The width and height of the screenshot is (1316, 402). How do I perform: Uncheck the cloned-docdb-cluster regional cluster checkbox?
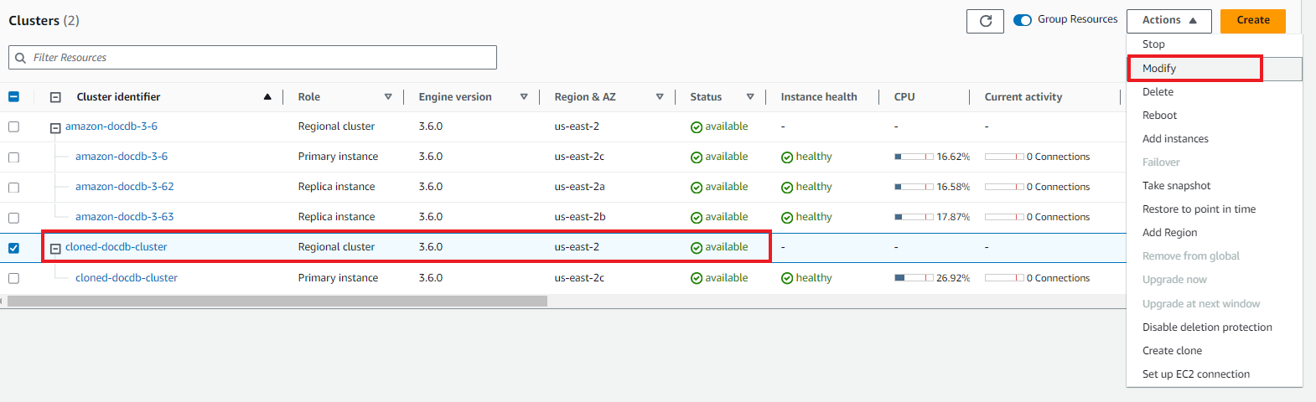(x=13, y=248)
